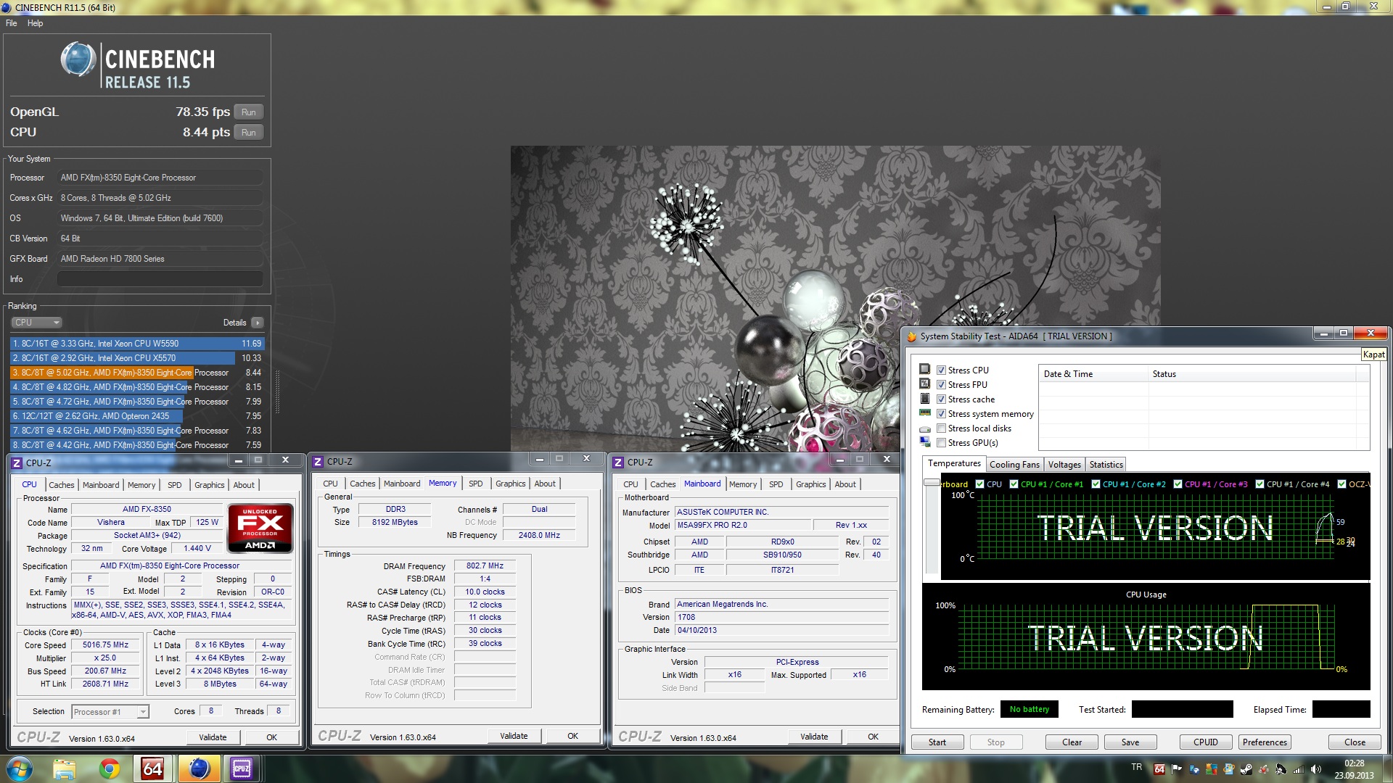The image size is (1393, 783).
Task: Switch to the Cooling Fans tab
Action: 1014,464
